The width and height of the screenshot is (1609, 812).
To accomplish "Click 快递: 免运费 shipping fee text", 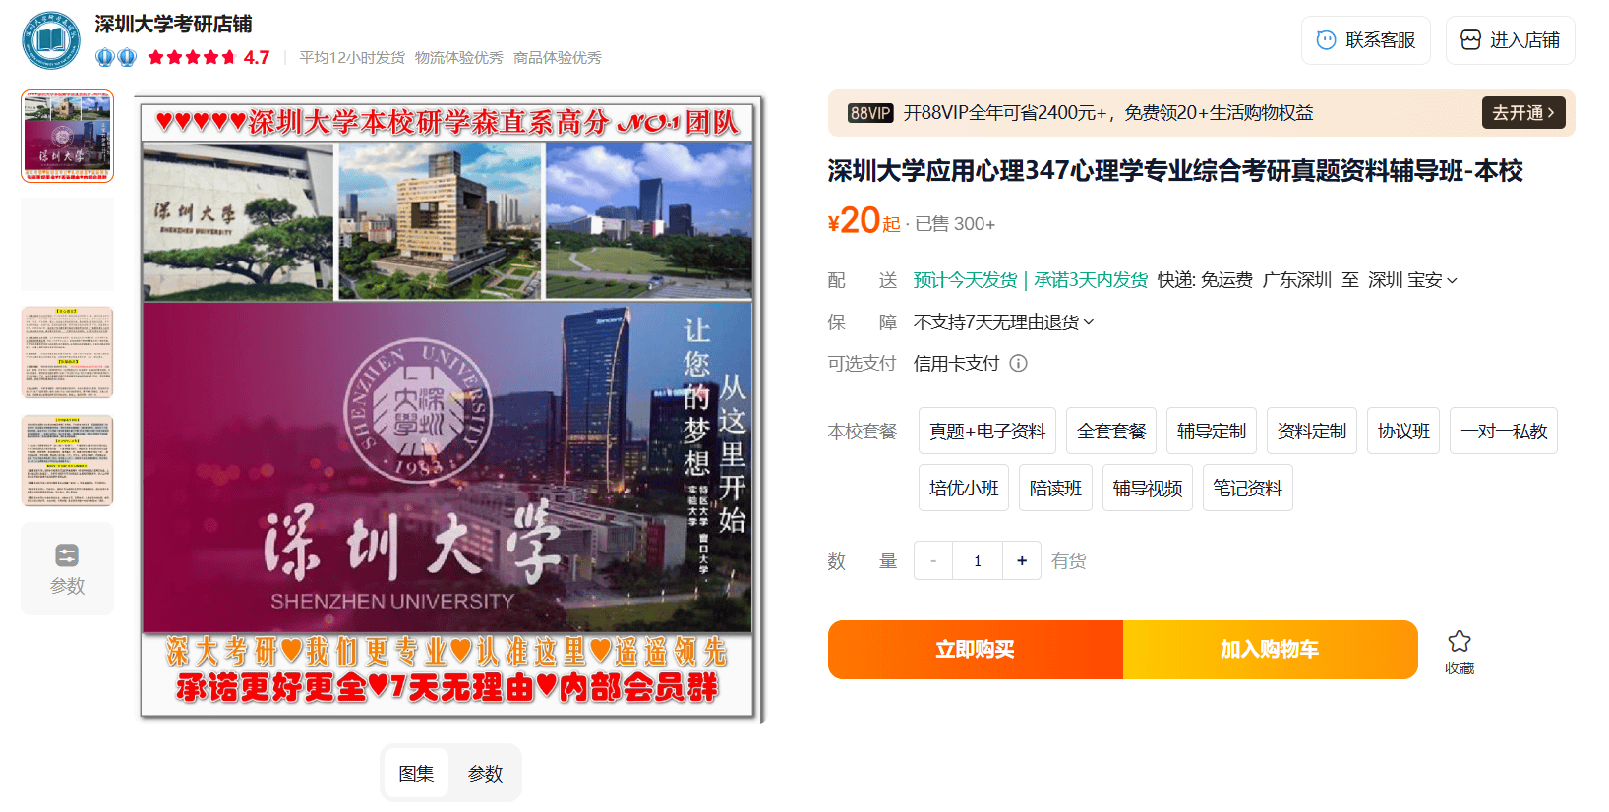I will click(1205, 280).
